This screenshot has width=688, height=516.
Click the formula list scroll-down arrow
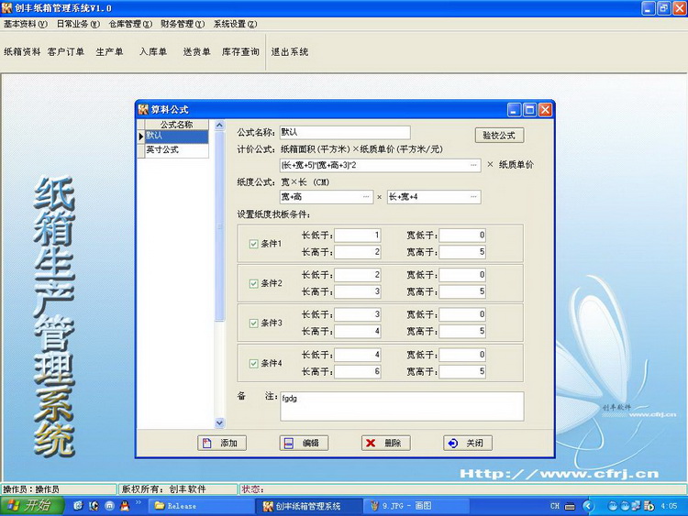tap(219, 423)
